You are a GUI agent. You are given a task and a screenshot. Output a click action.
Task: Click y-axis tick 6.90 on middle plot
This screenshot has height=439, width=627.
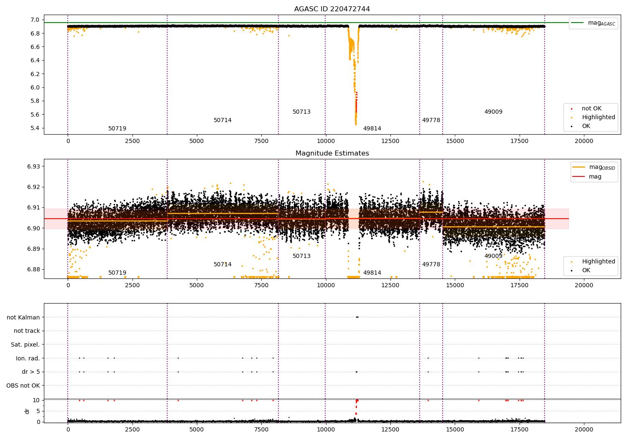click(x=33, y=228)
